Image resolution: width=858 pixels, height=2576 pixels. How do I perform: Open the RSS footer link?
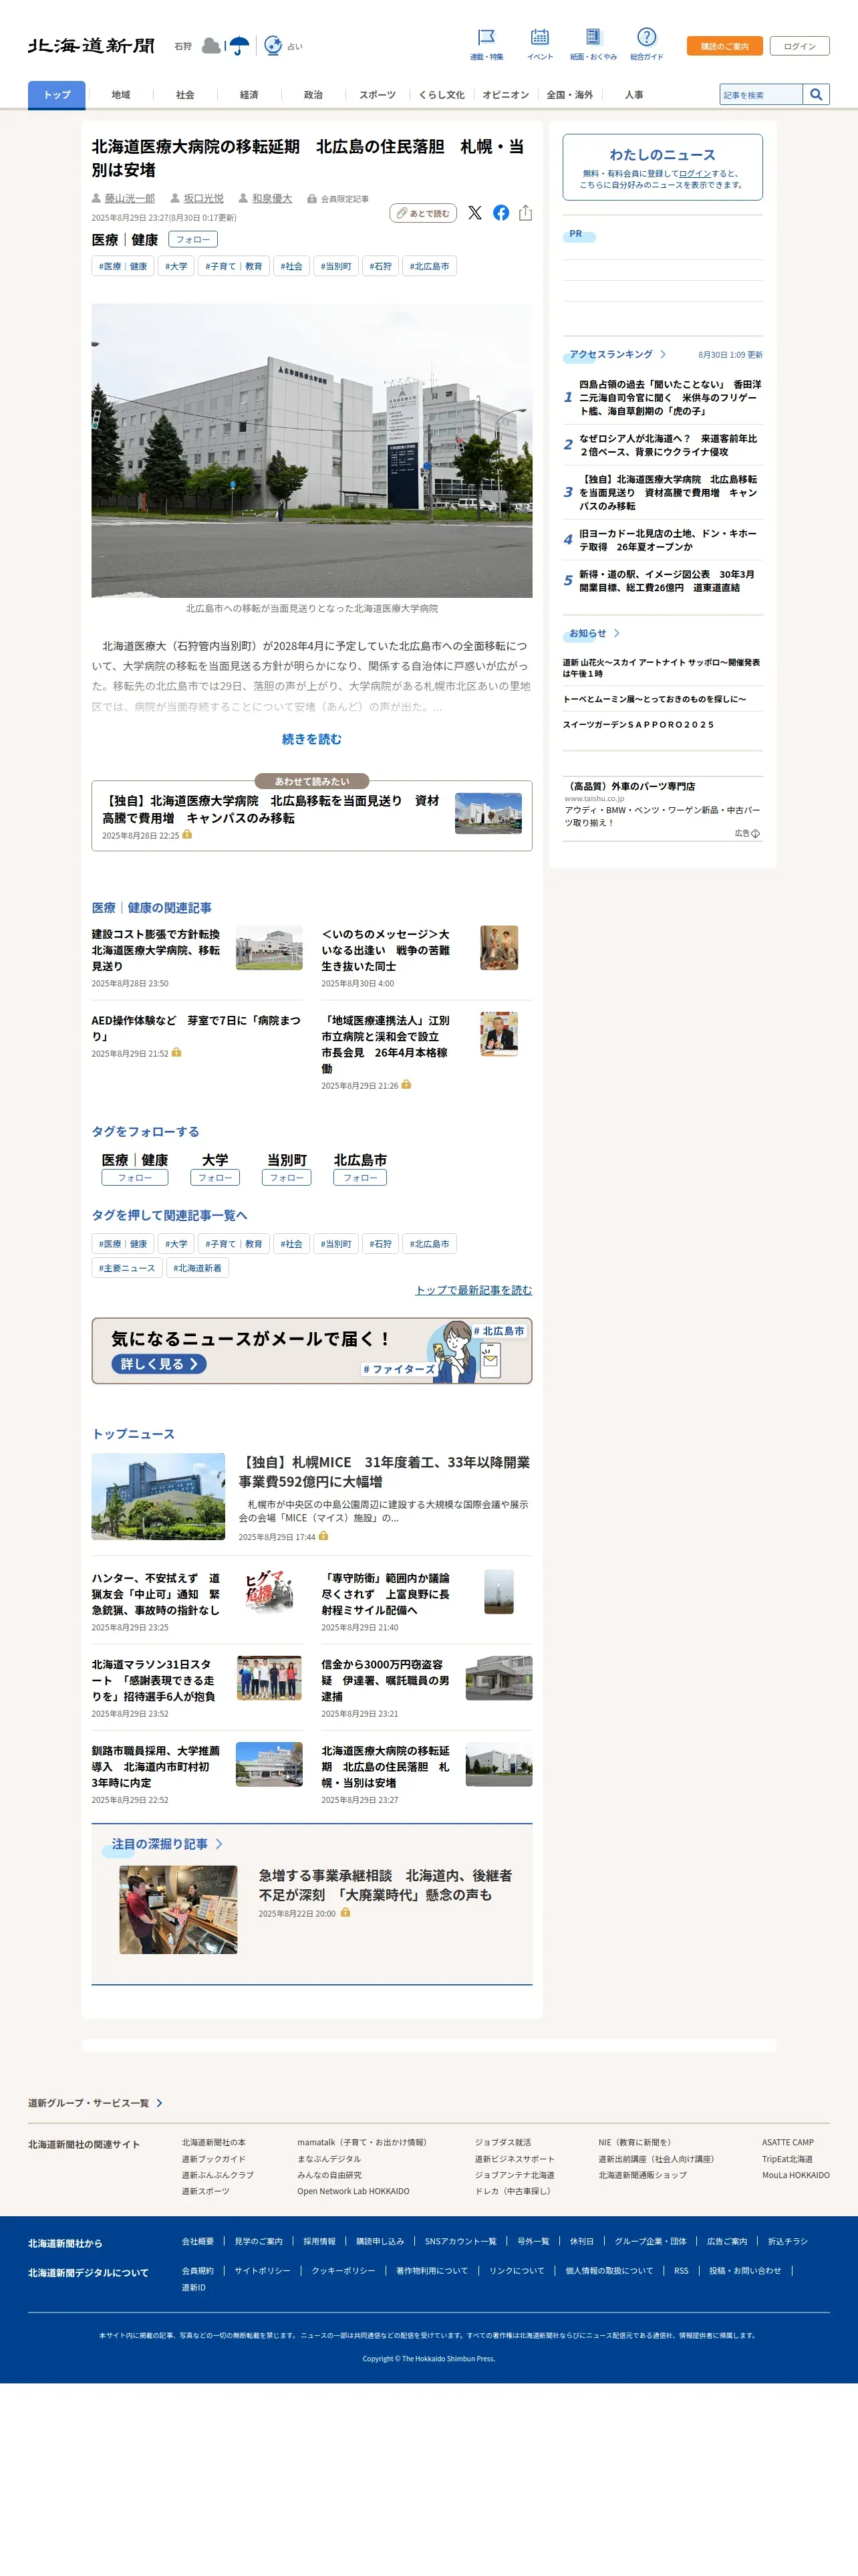(681, 2270)
